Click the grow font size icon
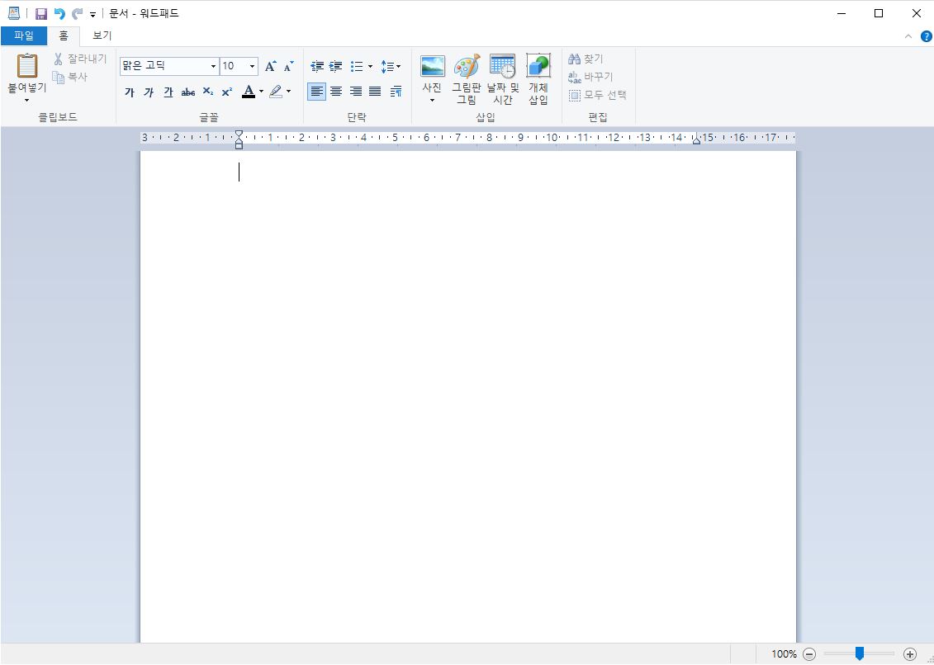 pyautogui.click(x=270, y=66)
